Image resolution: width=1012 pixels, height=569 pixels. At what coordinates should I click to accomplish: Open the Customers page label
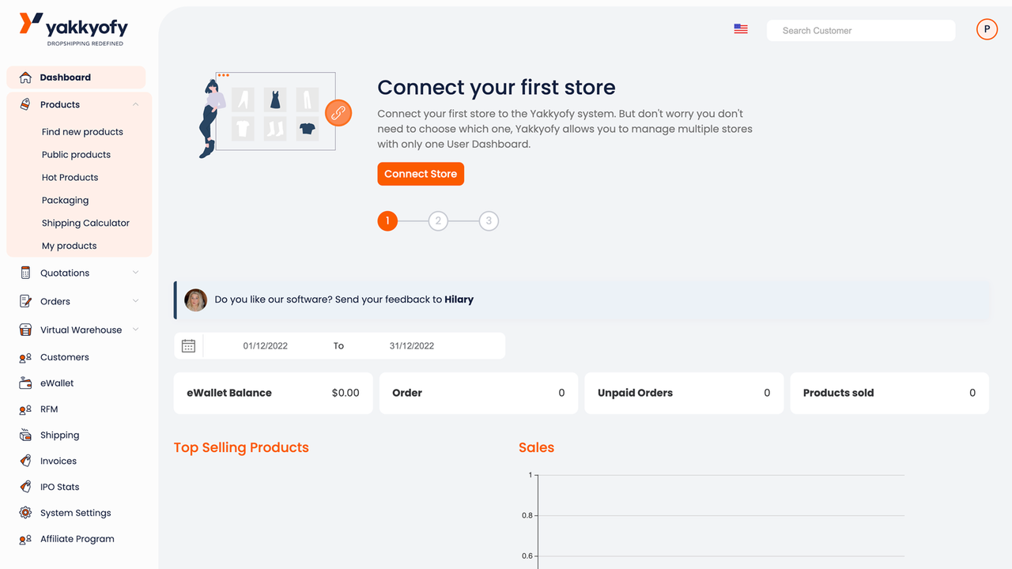pos(65,357)
